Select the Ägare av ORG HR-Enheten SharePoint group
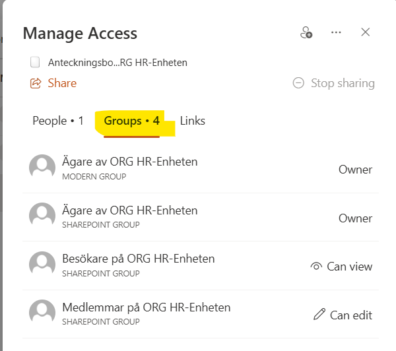This screenshot has width=396, height=351. [x=129, y=211]
